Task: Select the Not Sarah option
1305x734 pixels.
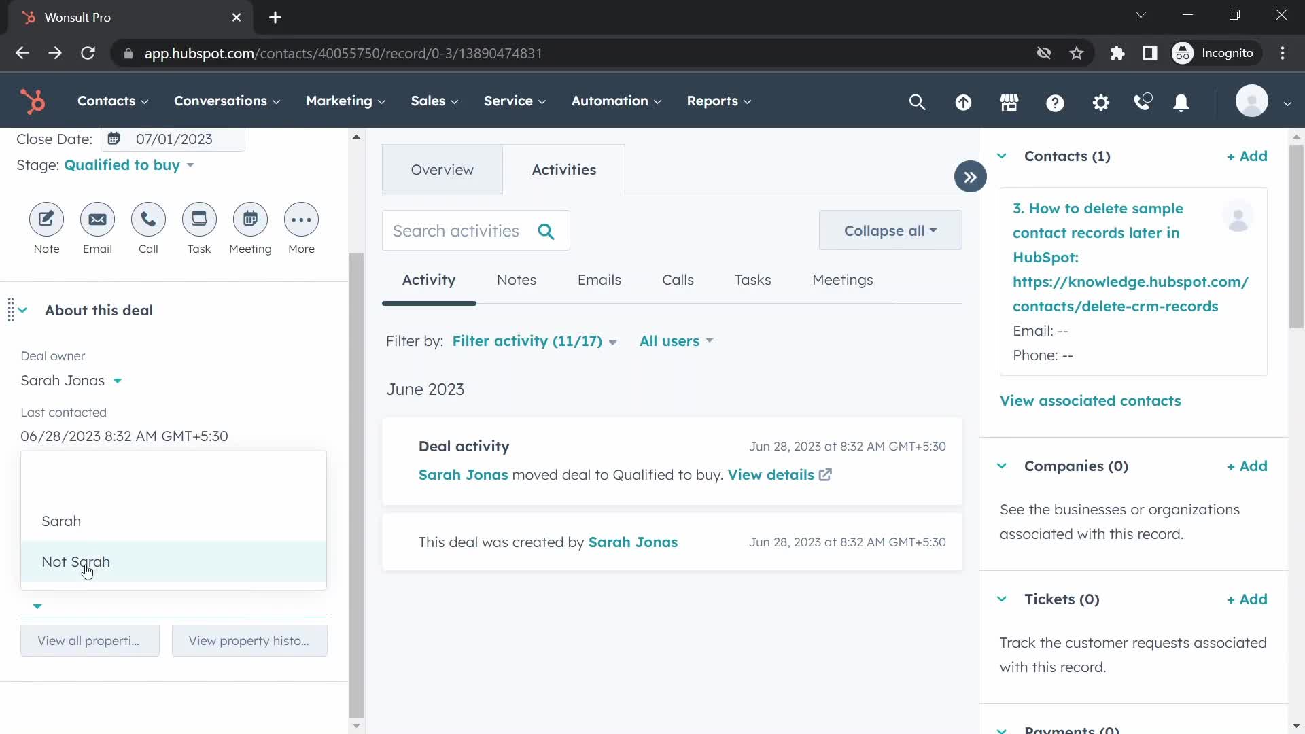Action: click(173, 562)
